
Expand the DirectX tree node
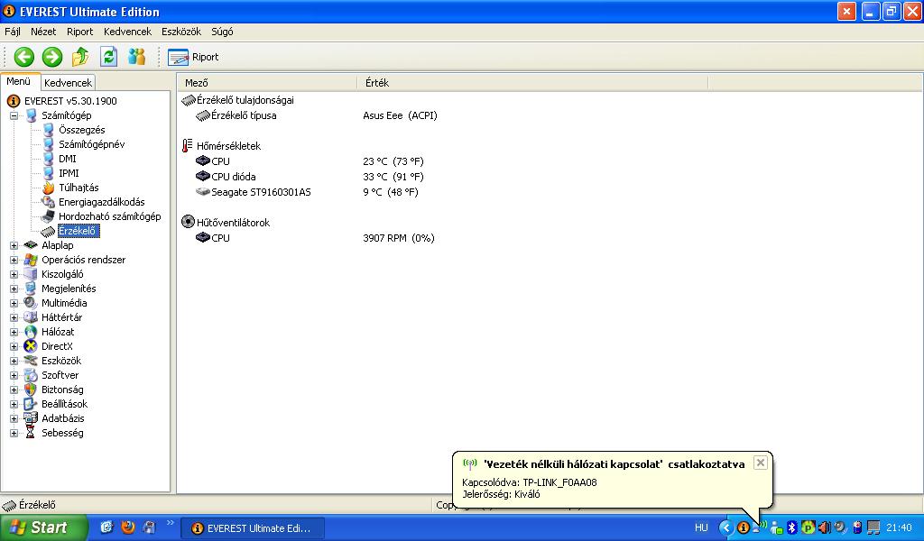click(14, 346)
